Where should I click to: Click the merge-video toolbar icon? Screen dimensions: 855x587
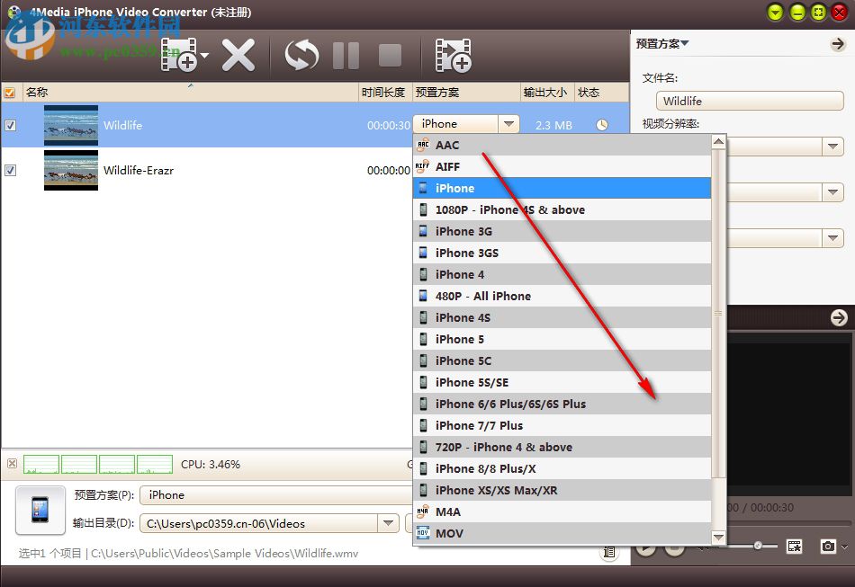pos(453,54)
